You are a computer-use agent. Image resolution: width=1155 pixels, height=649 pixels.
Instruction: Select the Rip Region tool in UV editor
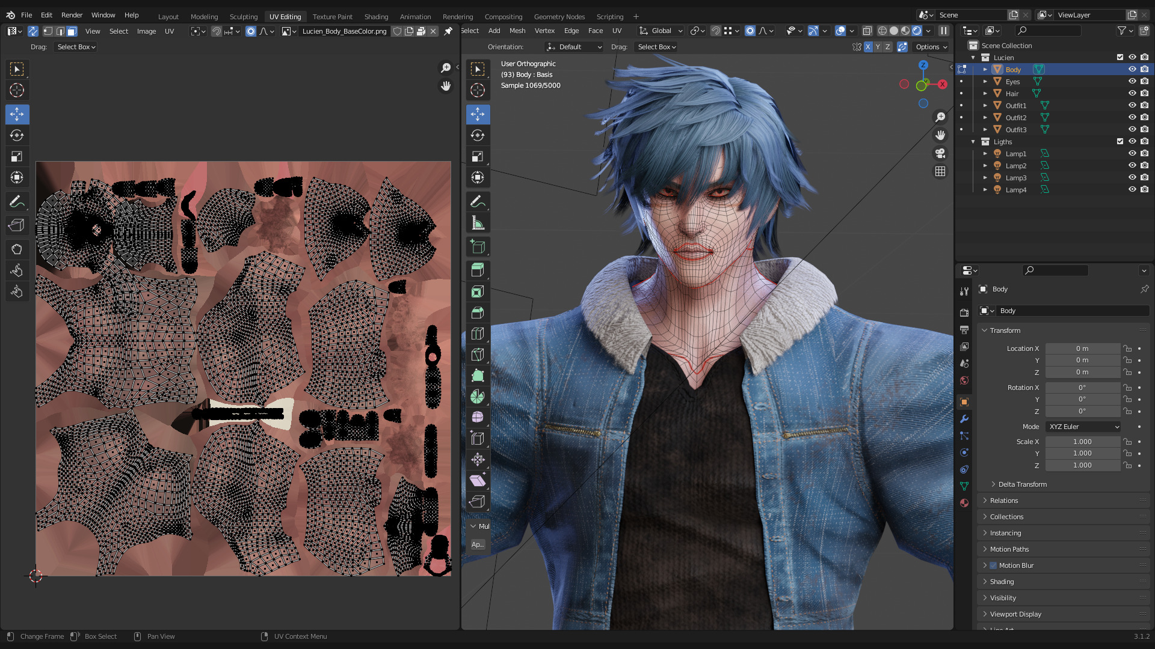click(x=17, y=225)
